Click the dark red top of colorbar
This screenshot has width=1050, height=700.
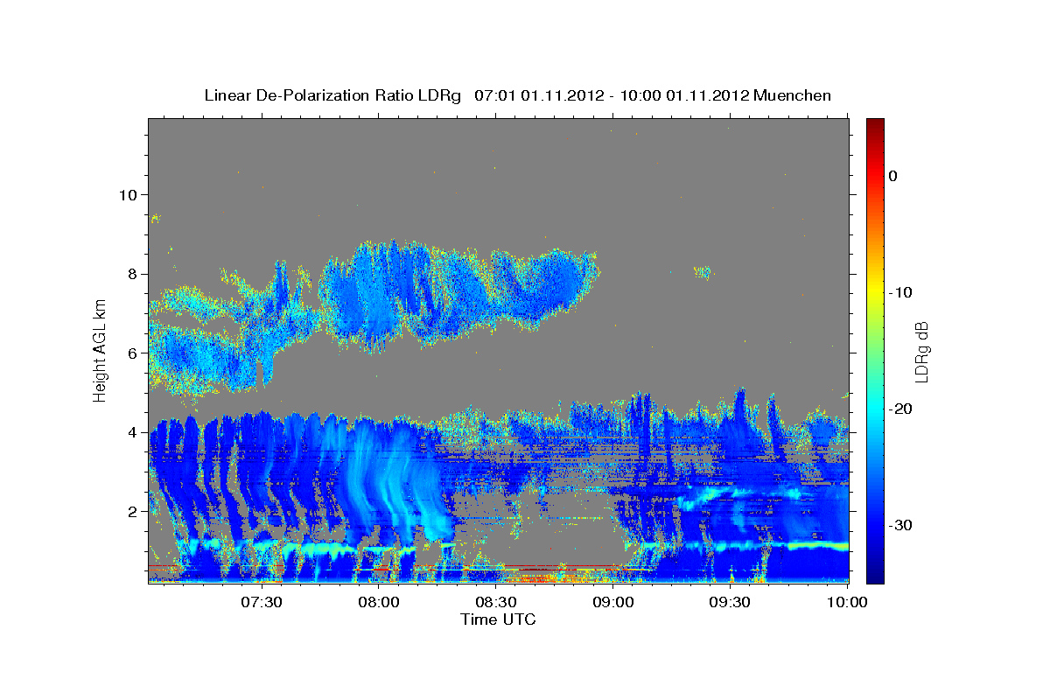[875, 127]
